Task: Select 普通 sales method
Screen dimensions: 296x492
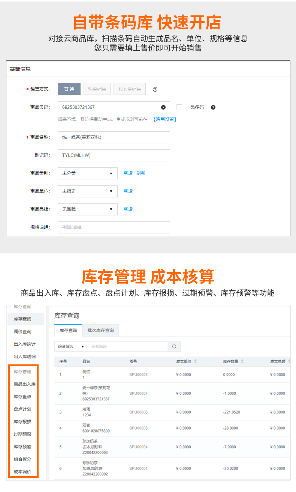Action: tap(69, 89)
